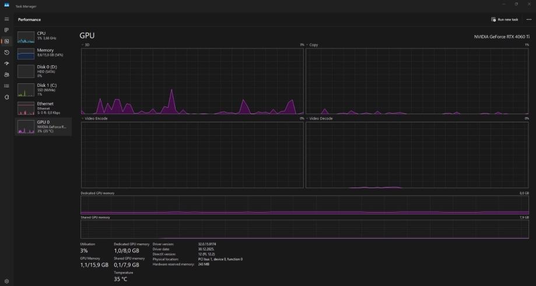The width and height of the screenshot is (536, 286).
Task: Open the Video Decode engine dropdown
Action: coord(320,118)
